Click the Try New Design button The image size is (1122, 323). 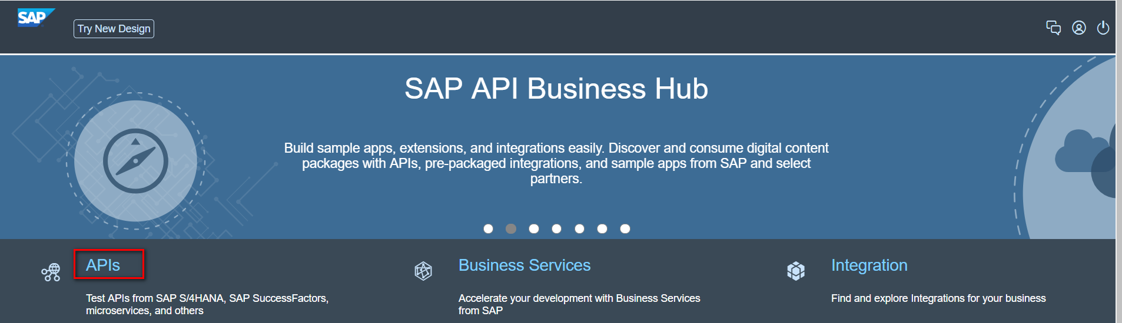coord(114,29)
